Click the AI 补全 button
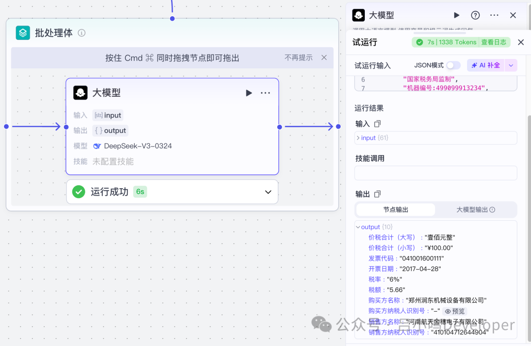This screenshot has height=346, width=531. coord(486,65)
